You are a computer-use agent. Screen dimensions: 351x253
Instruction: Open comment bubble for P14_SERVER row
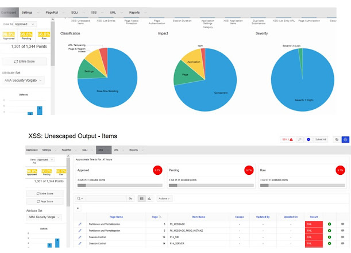[x=342, y=243]
